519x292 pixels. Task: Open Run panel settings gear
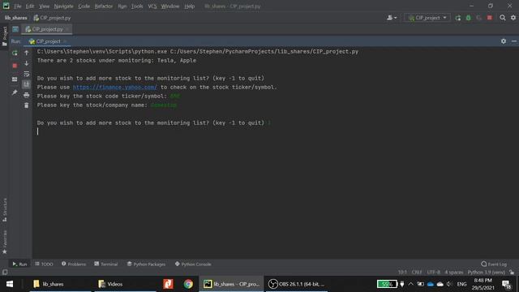coord(504,41)
